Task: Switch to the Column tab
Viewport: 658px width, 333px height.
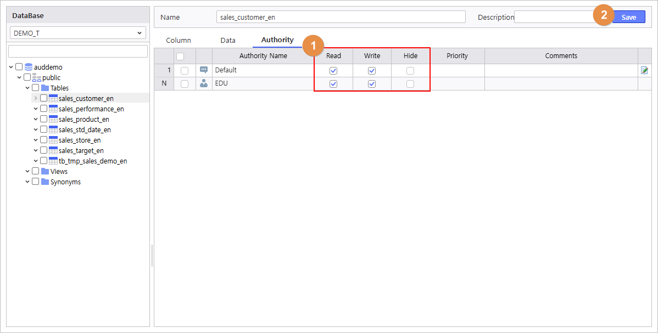Action: (x=179, y=40)
